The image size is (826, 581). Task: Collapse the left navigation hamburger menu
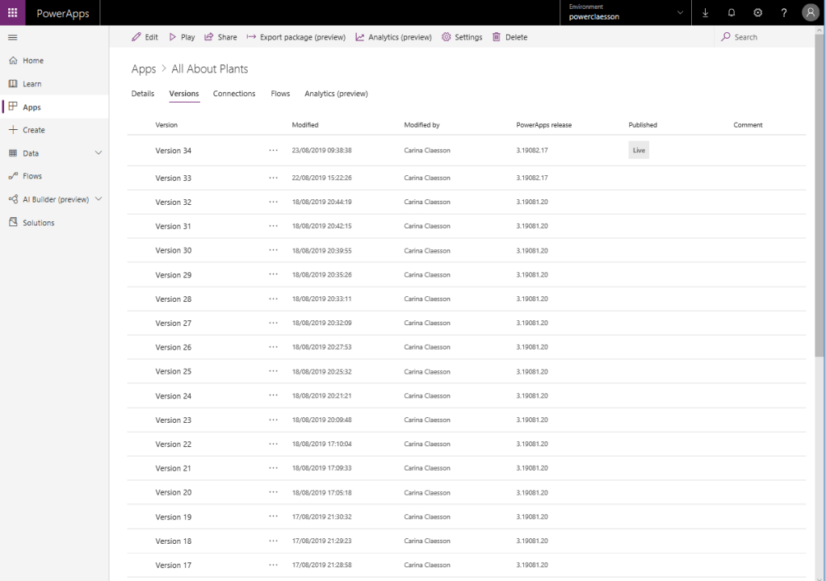(x=12, y=38)
